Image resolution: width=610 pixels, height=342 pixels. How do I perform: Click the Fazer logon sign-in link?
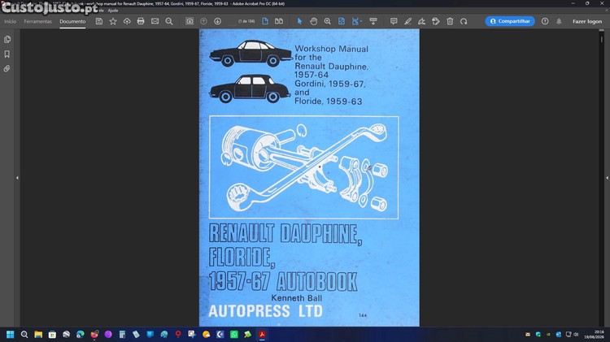(x=587, y=21)
